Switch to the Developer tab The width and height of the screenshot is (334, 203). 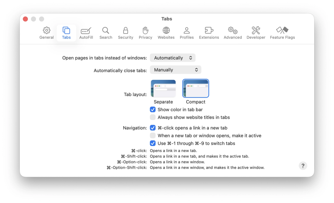[x=256, y=33]
